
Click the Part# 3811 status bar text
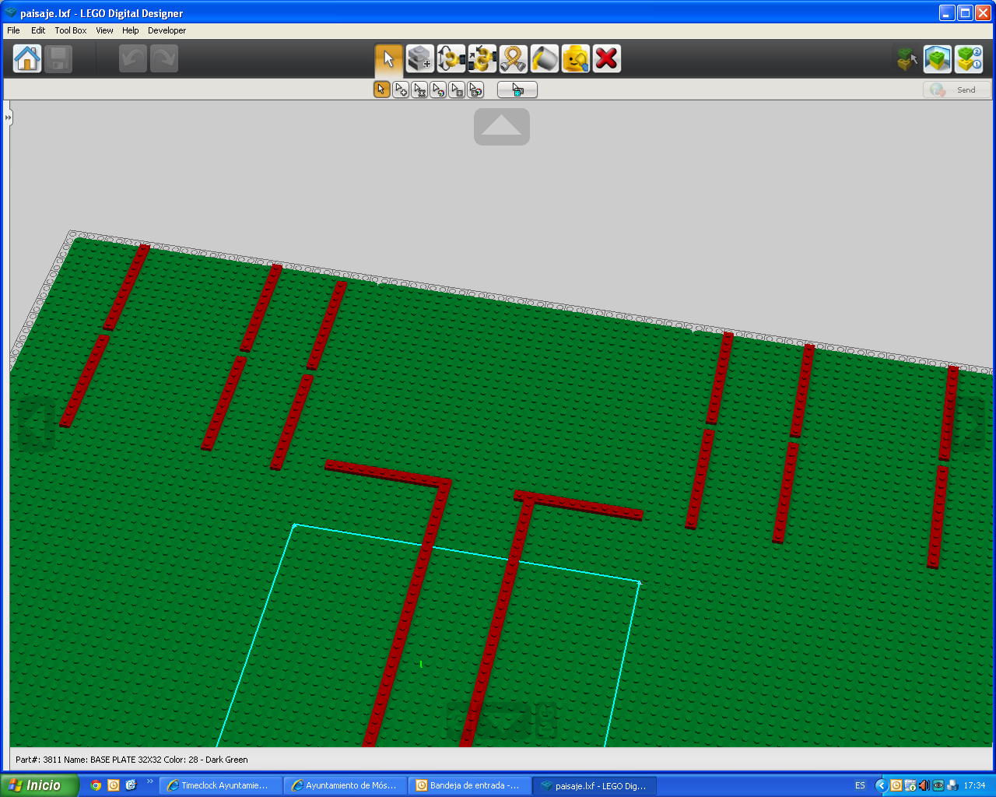pyautogui.click(x=132, y=760)
